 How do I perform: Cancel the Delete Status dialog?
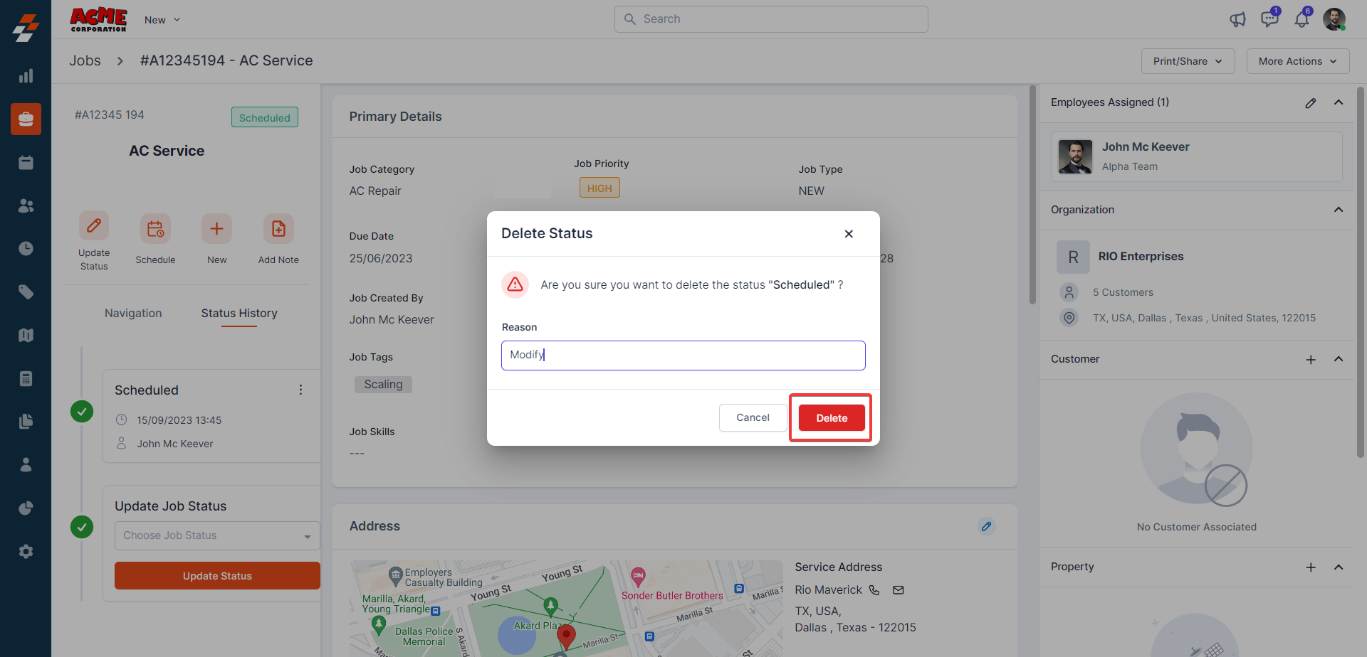coord(753,417)
